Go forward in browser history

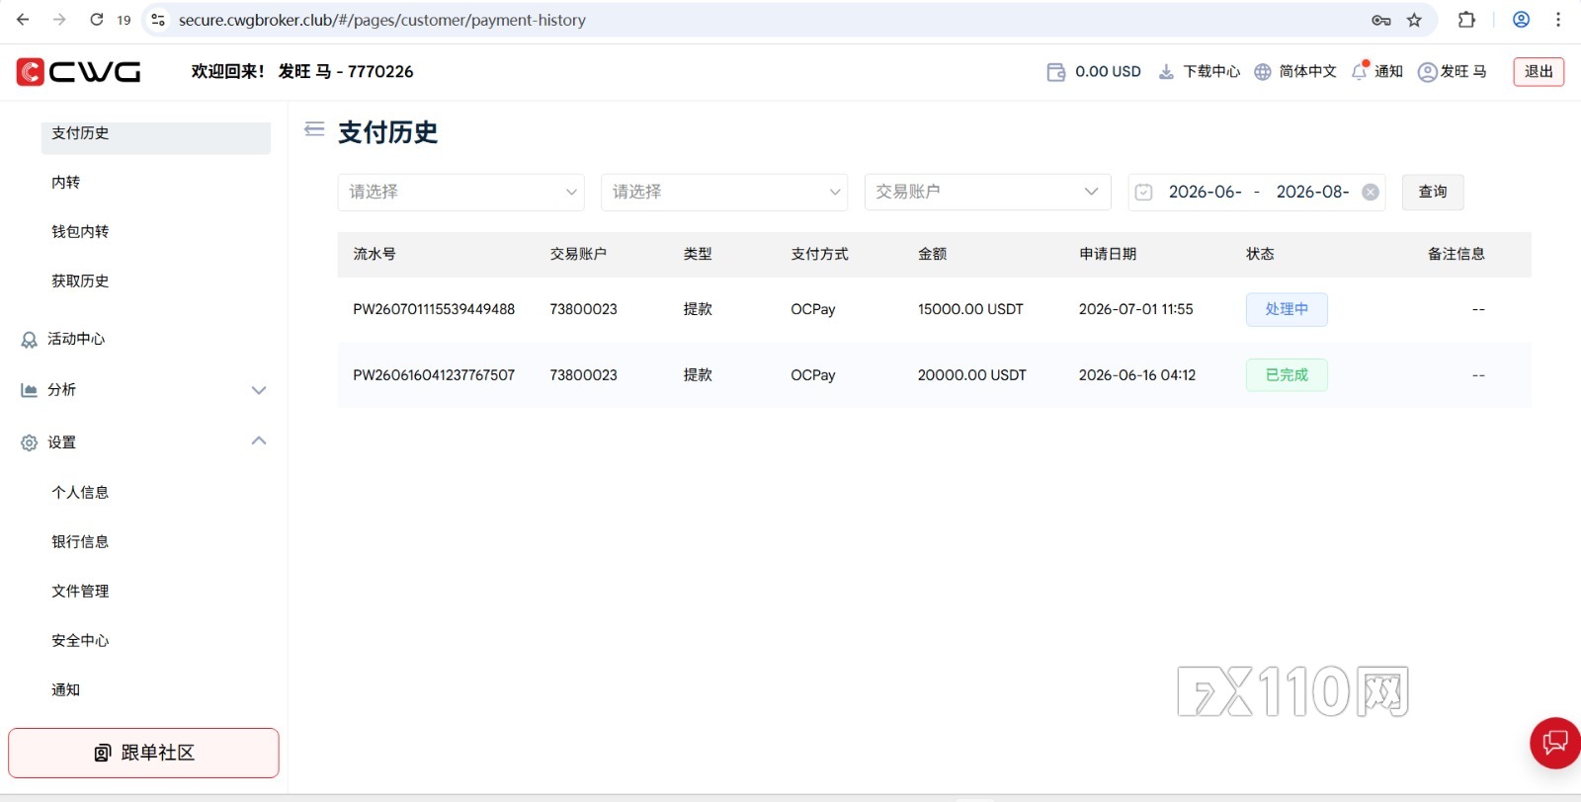tap(59, 20)
